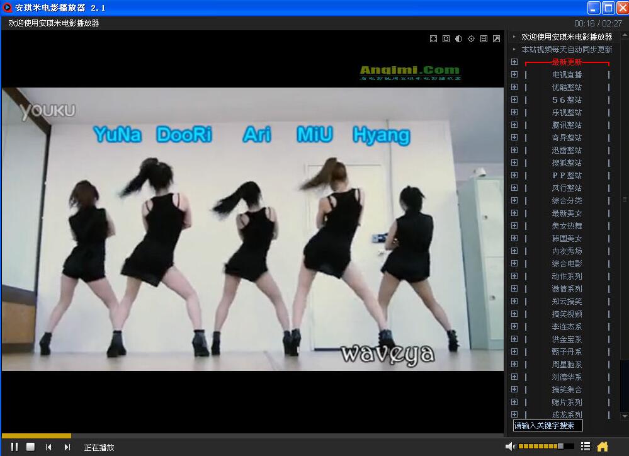
Task: Expand the 电视直播 category
Action: coord(514,74)
